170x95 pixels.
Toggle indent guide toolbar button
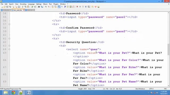pyautogui.click(x=65, y=7)
